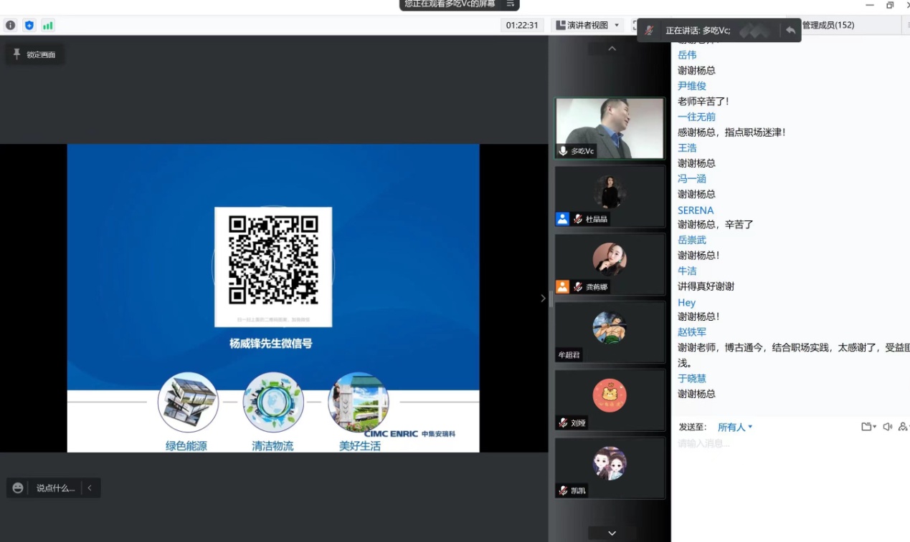Collapse the 说点什么 bar with its arrow
This screenshot has width=910, height=542.
[90, 488]
